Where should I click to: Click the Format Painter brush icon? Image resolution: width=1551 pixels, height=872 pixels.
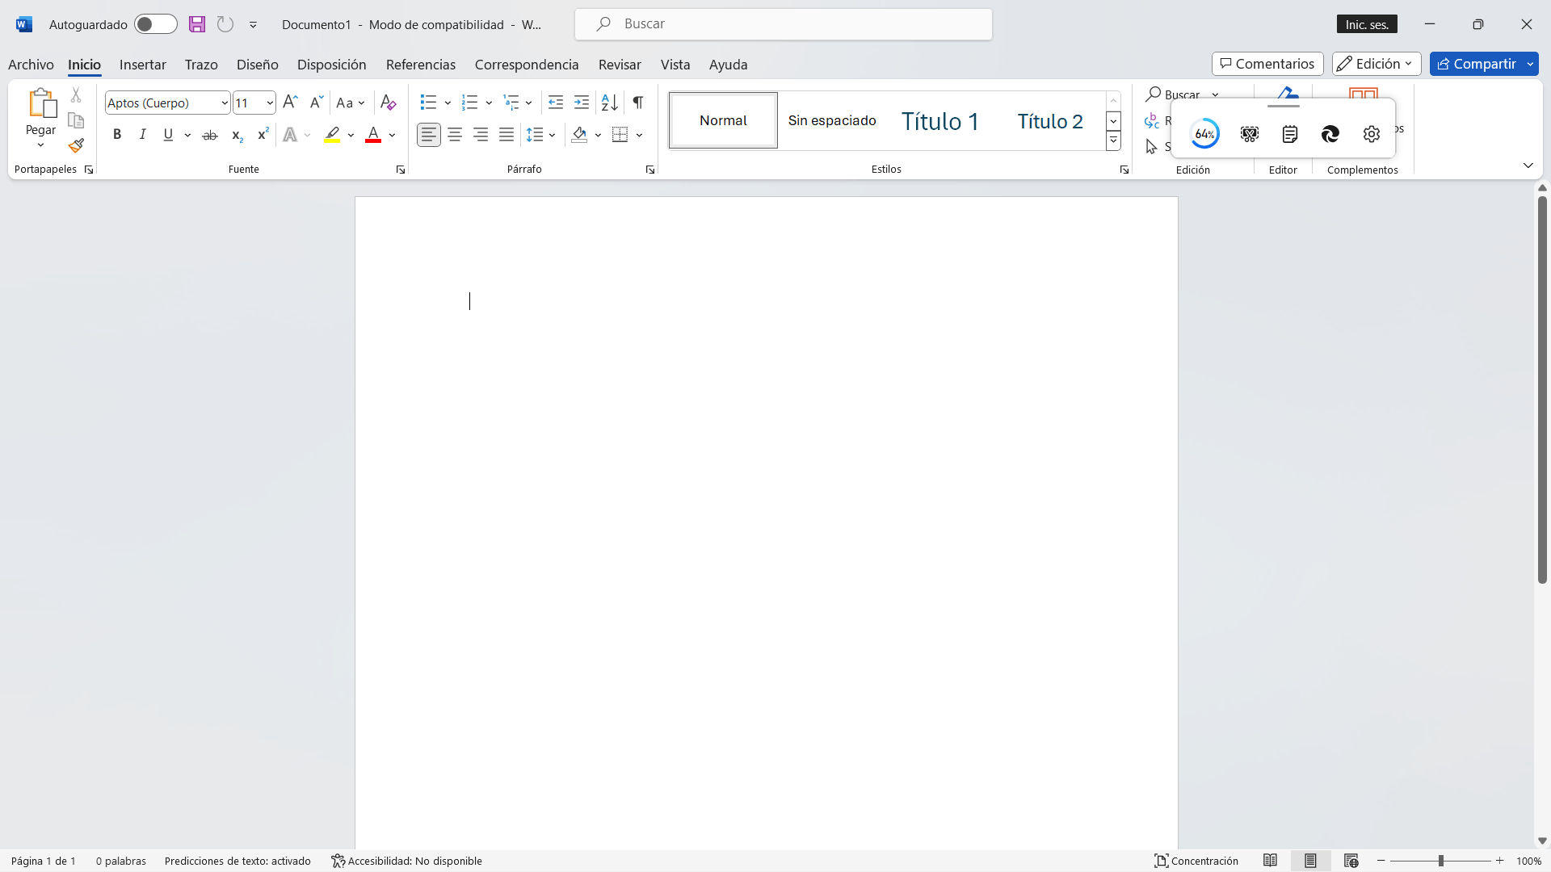point(76,146)
